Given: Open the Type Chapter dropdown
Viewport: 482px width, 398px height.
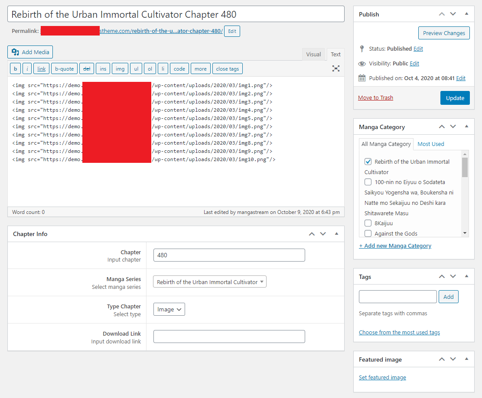Looking at the screenshot, I should (169, 309).
